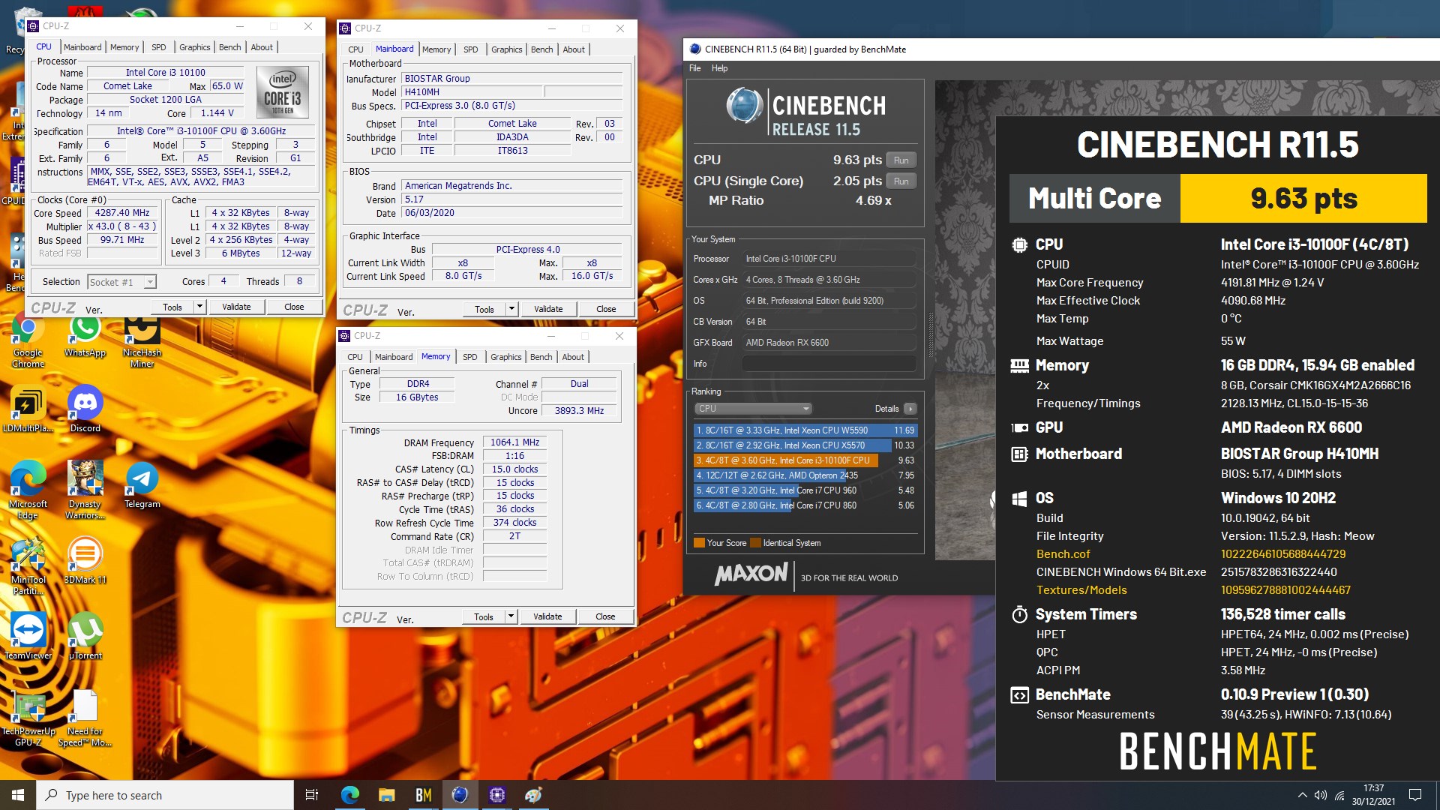The image size is (1440, 810).
Task: Open Windows Start menu
Action: [x=18, y=795]
